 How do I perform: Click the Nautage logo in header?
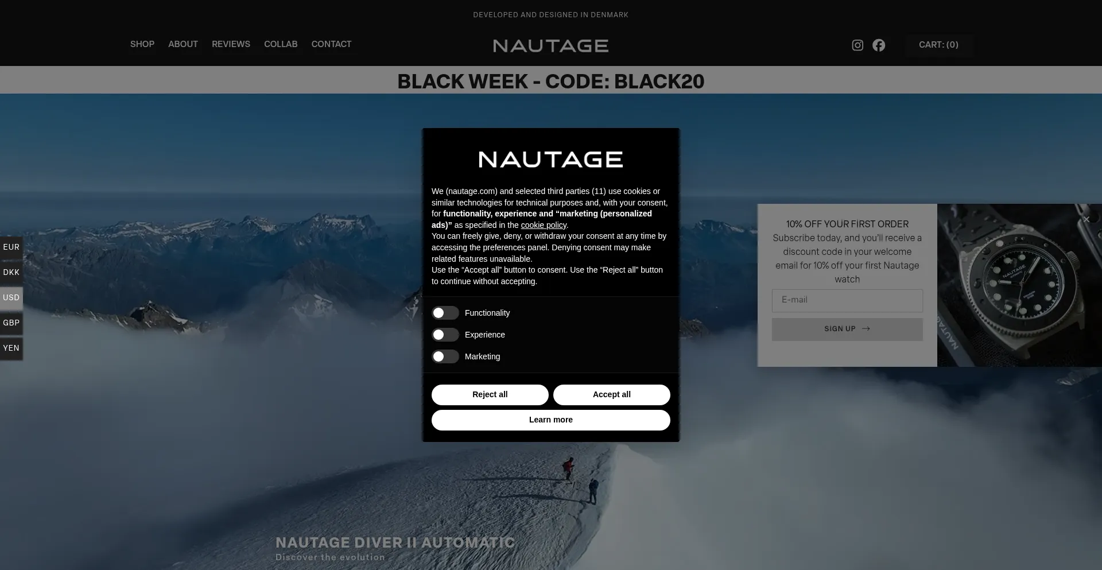coord(550,46)
